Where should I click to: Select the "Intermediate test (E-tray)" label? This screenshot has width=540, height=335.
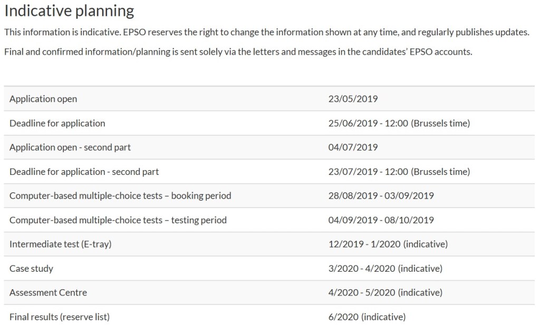[x=61, y=244]
